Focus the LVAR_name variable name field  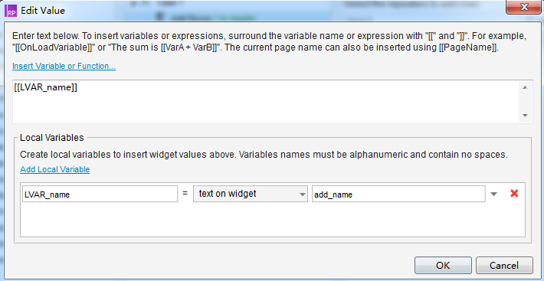(100, 194)
